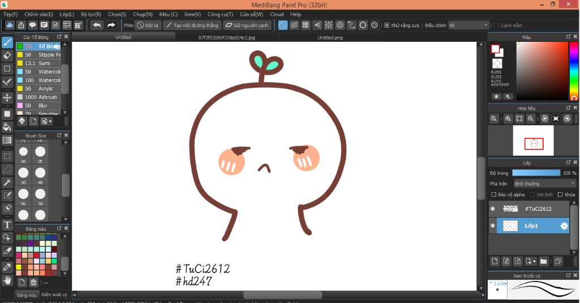580x303 pixels.
Task: Click zoom out icon in navigator panel
Action: click(x=530, y=119)
